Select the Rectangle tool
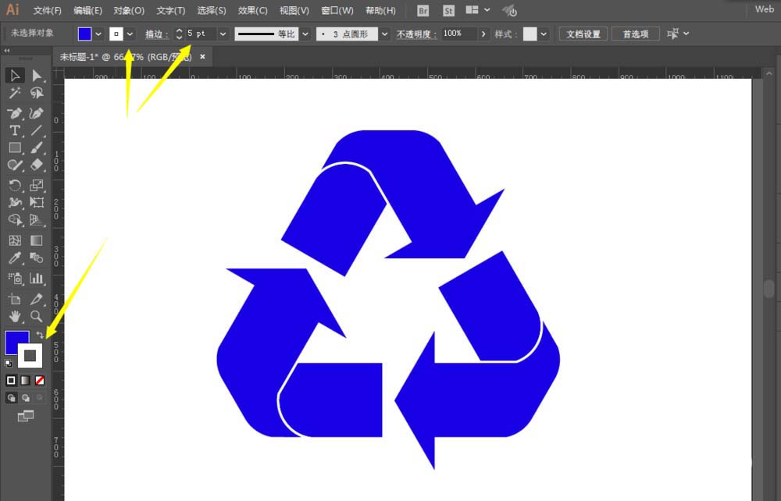 tap(15, 147)
